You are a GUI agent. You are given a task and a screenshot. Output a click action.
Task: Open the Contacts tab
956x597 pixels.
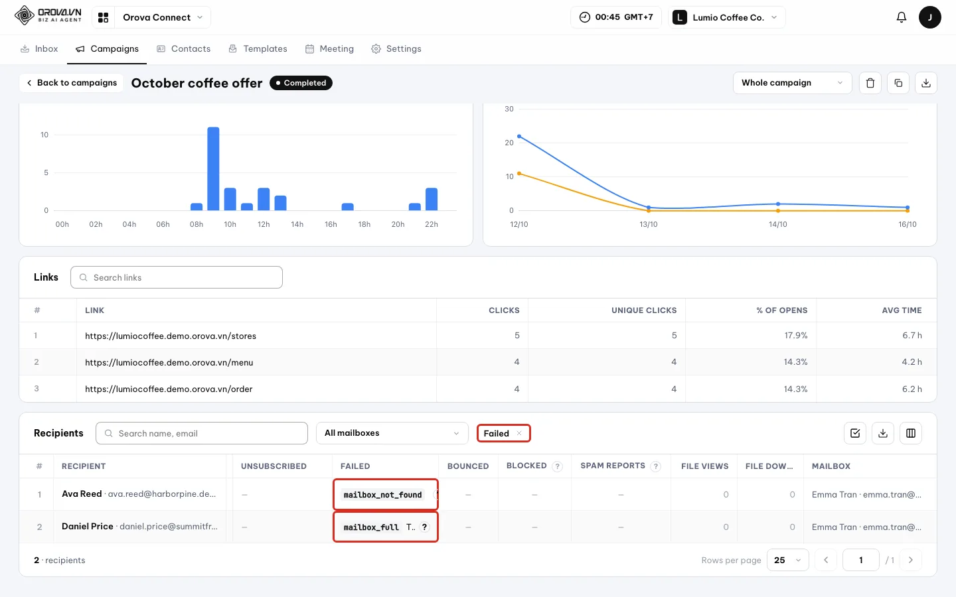pyautogui.click(x=183, y=49)
